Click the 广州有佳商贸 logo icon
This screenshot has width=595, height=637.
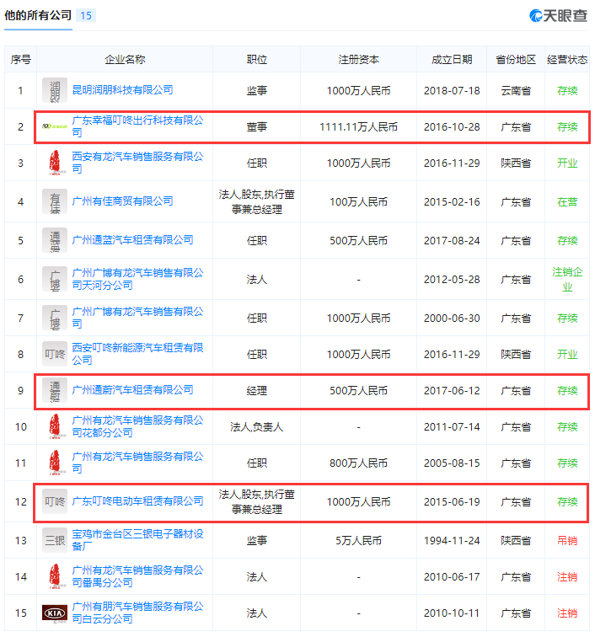[55, 202]
